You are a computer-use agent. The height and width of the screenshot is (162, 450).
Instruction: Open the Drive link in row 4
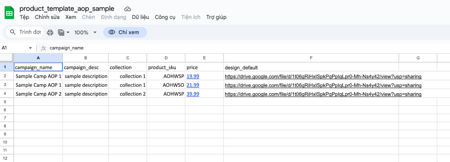(x=323, y=94)
